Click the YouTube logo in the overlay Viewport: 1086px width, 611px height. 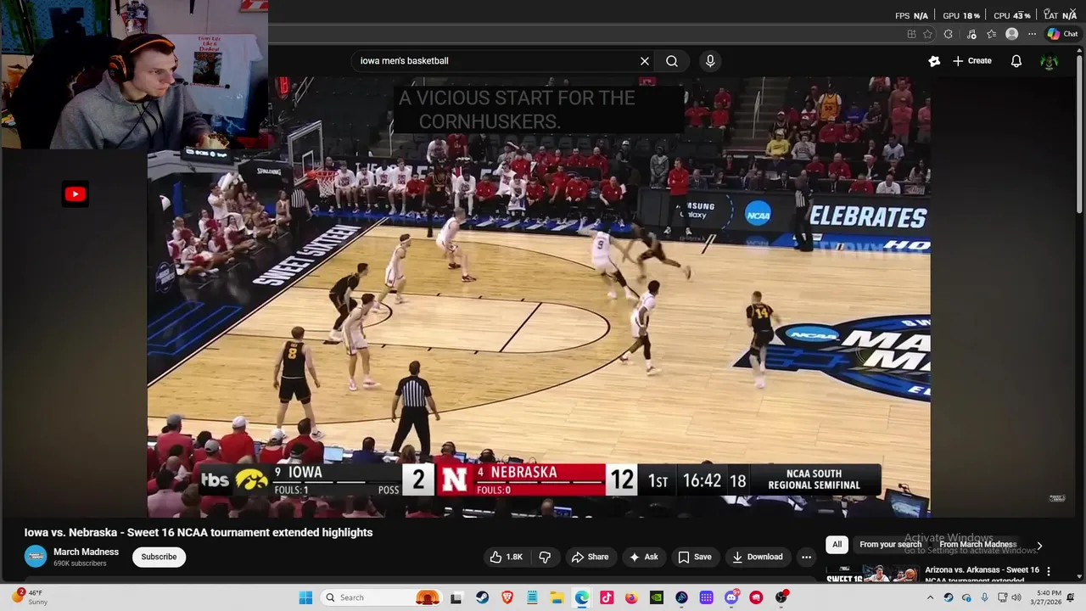tap(76, 194)
